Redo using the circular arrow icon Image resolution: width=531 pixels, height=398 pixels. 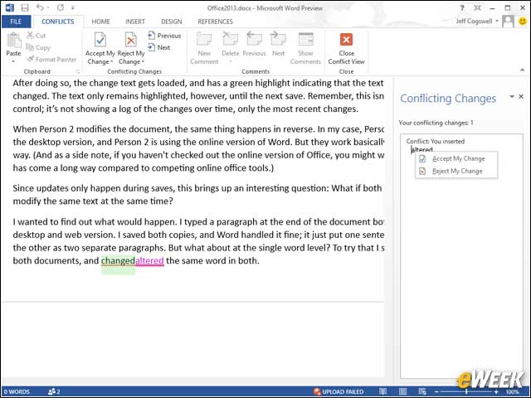61,7
